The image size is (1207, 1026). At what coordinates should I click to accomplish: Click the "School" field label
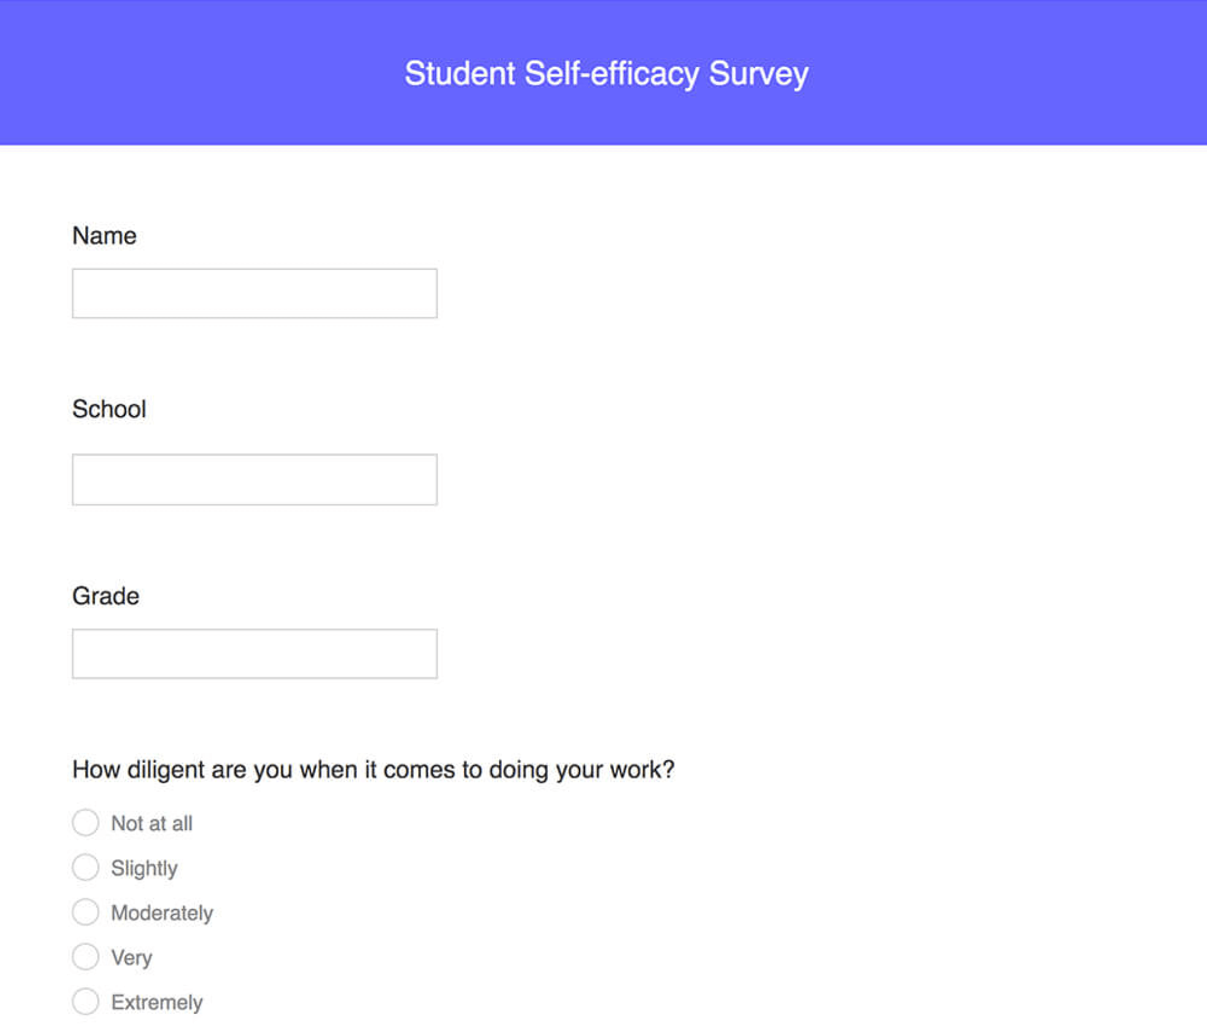(109, 409)
